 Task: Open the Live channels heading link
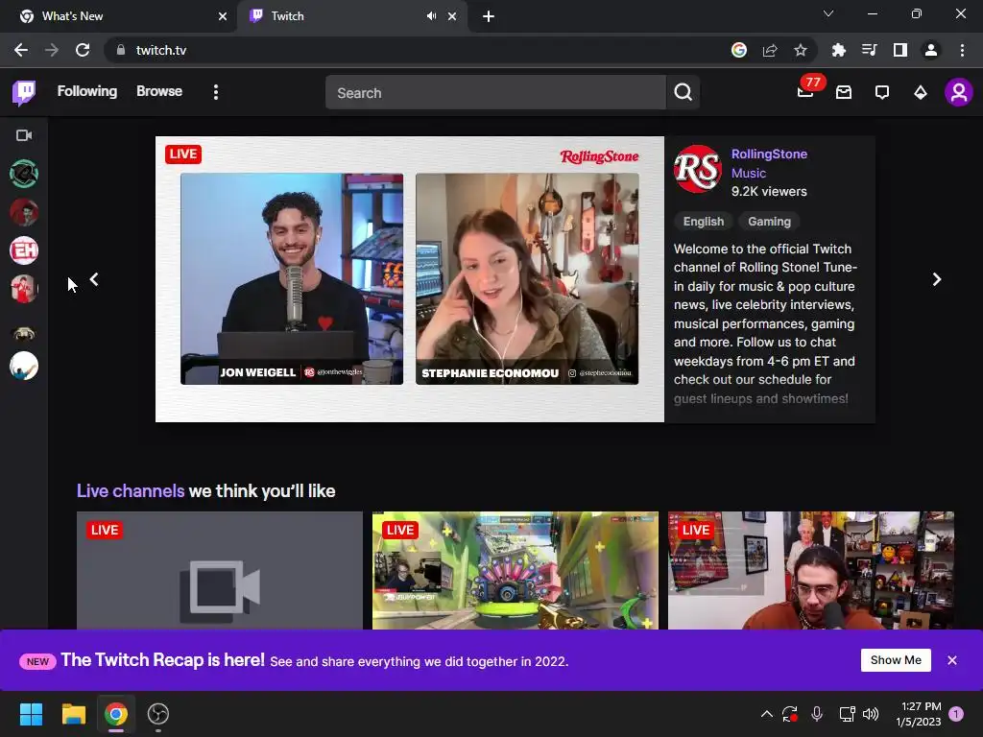tap(131, 490)
